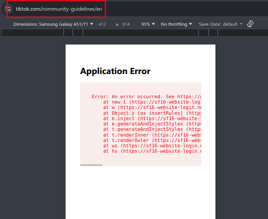Click the Application Error heading
Image resolution: width=268 pixels, height=219 pixels.
(x=115, y=71)
